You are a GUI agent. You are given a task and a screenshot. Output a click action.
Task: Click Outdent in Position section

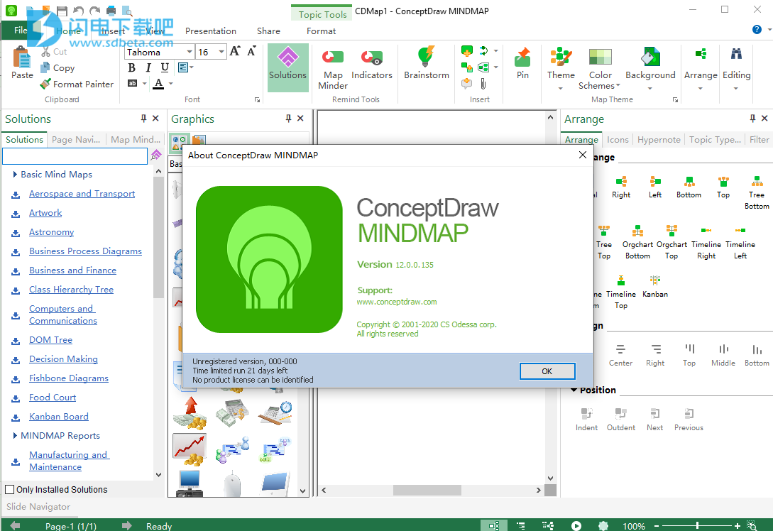coord(621,420)
